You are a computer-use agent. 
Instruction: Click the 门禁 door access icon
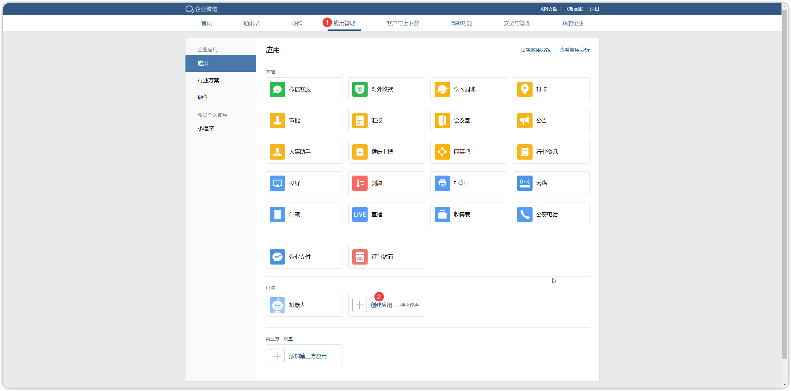click(x=277, y=215)
